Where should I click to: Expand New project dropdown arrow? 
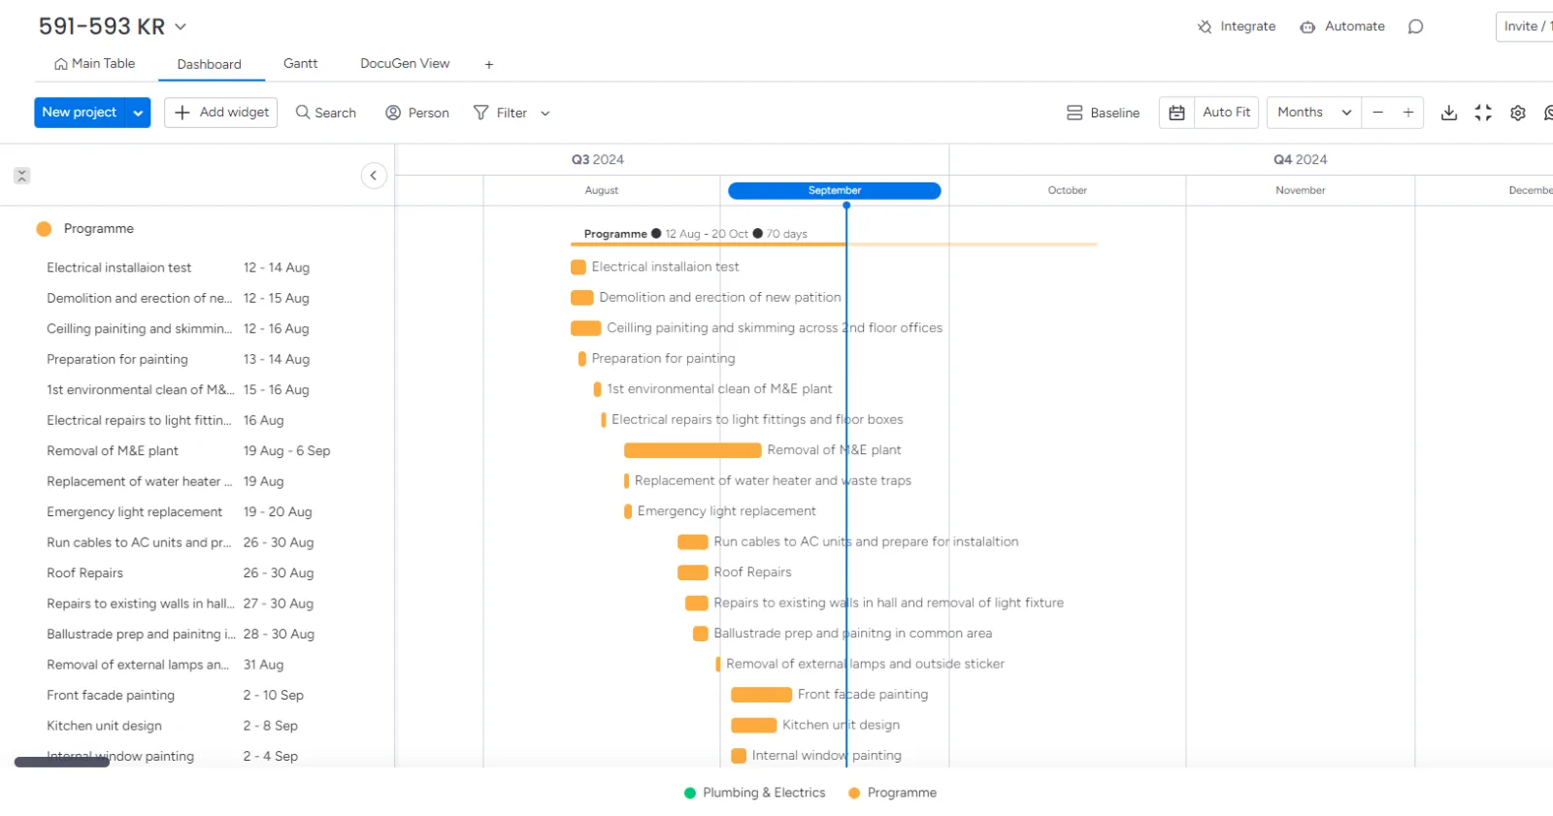[139, 113]
